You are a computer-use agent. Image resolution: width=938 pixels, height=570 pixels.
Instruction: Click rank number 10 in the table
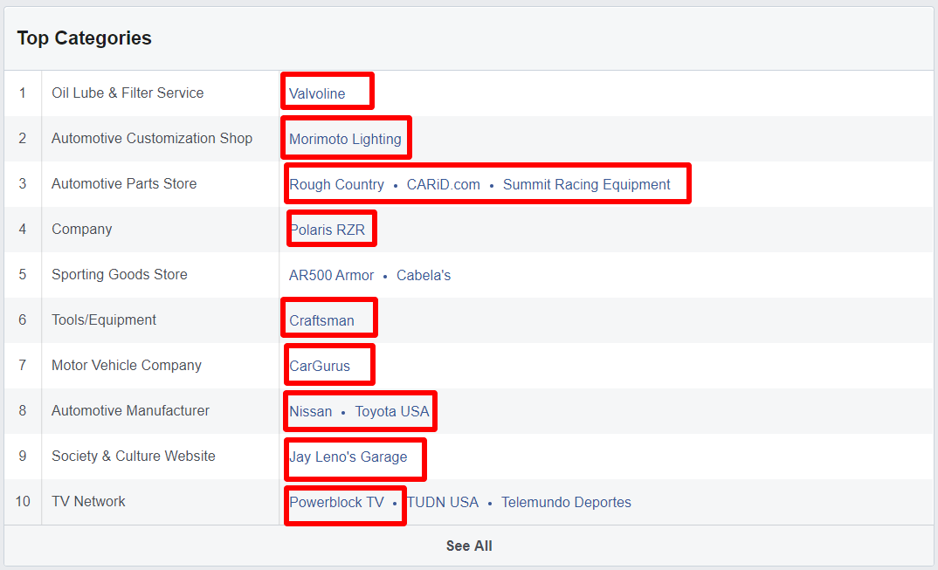pyautogui.click(x=23, y=502)
